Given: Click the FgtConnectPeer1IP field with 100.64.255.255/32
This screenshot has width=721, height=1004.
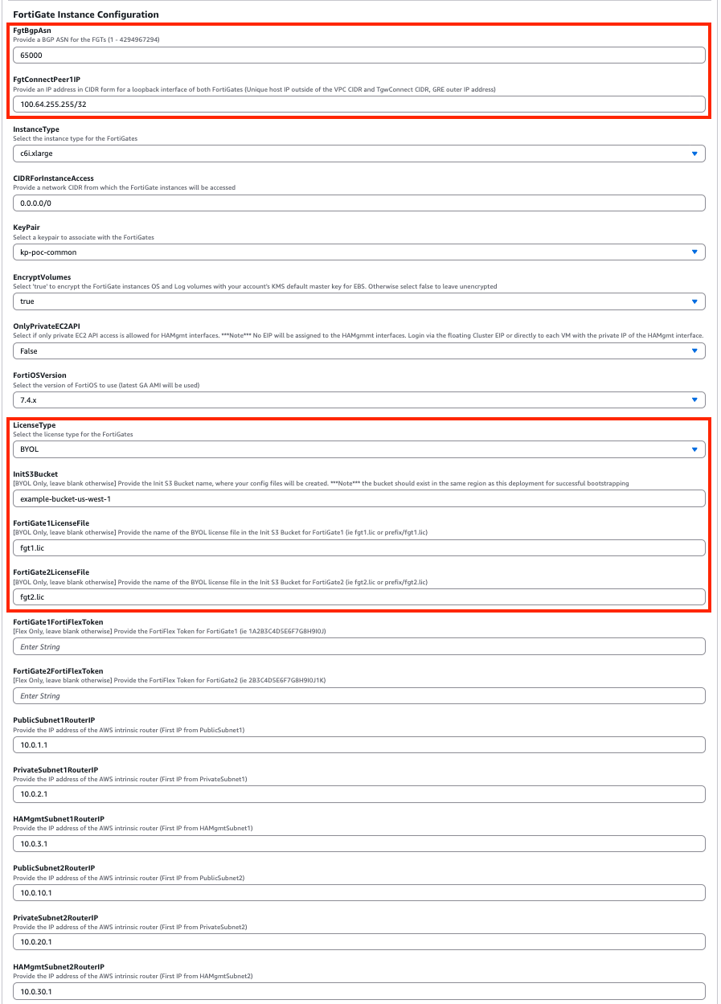Looking at the screenshot, I should 358,104.
